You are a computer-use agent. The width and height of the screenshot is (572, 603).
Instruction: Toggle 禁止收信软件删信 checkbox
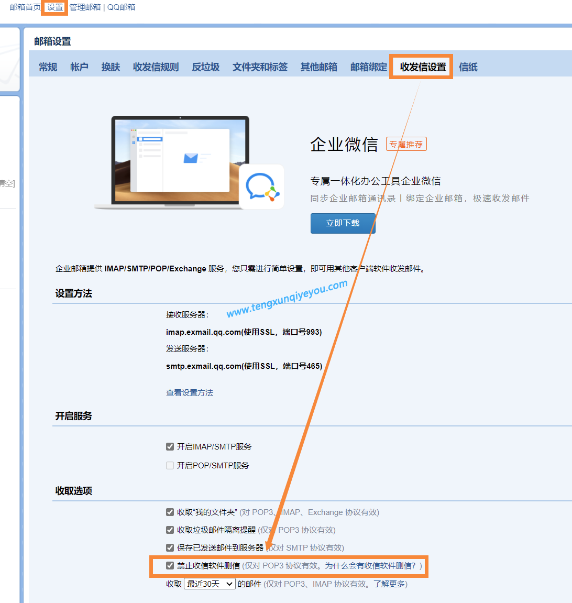[170, 566]
